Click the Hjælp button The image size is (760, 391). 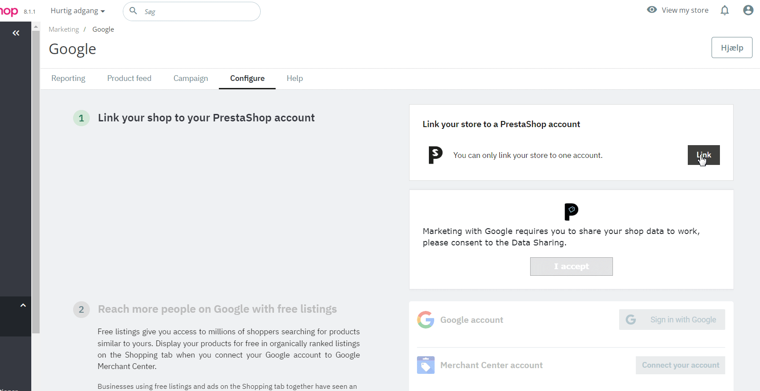coord(731,47)
